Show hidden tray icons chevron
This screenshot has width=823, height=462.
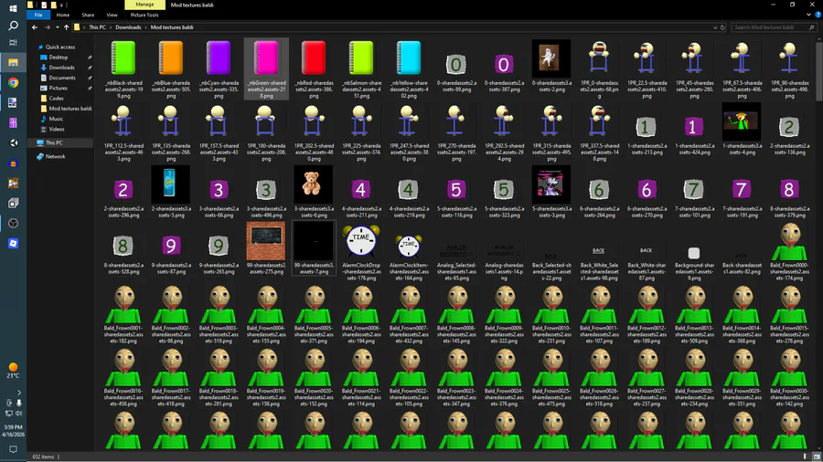click(x=19, y=393)
